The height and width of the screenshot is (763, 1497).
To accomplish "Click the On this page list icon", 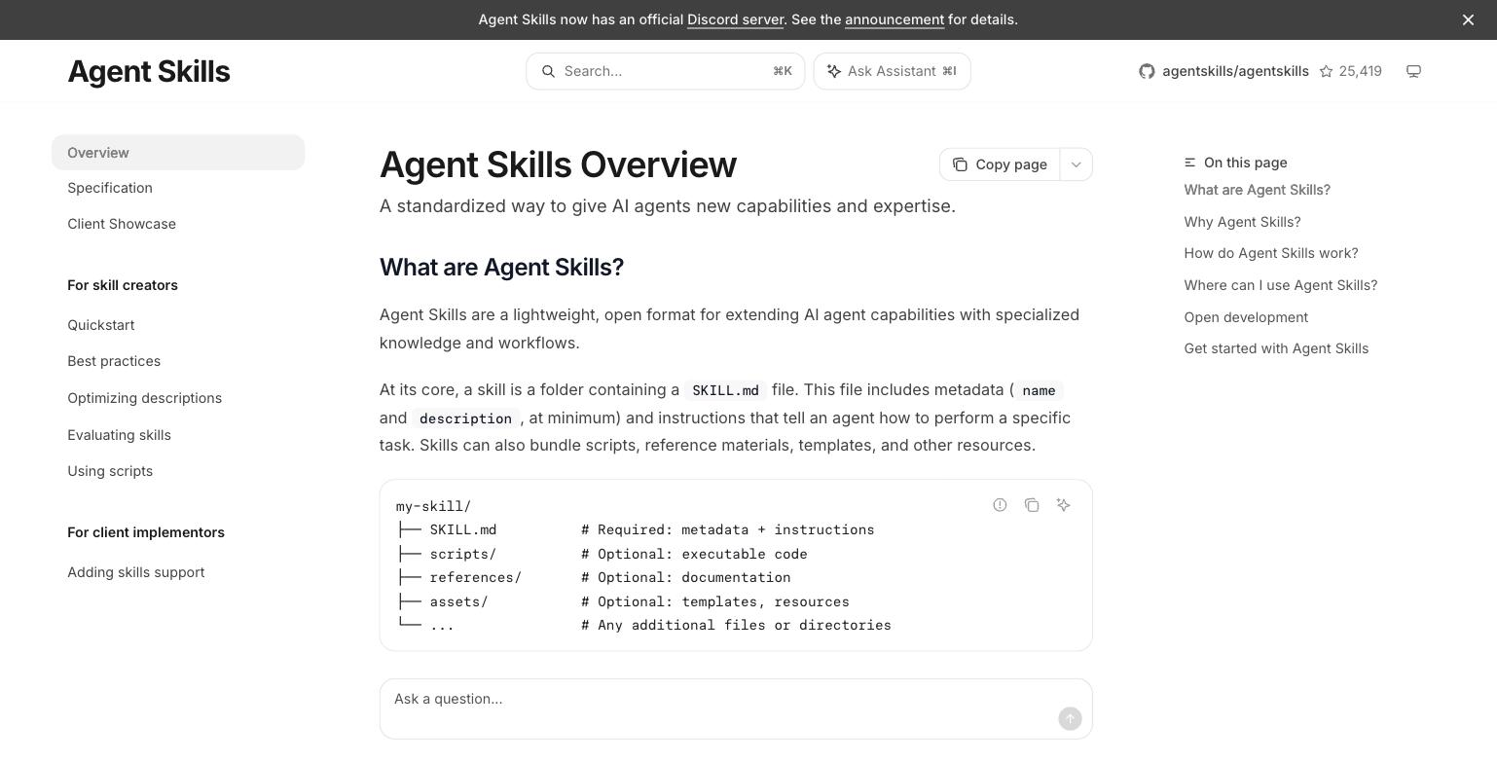I will [x=1189, y=163].
